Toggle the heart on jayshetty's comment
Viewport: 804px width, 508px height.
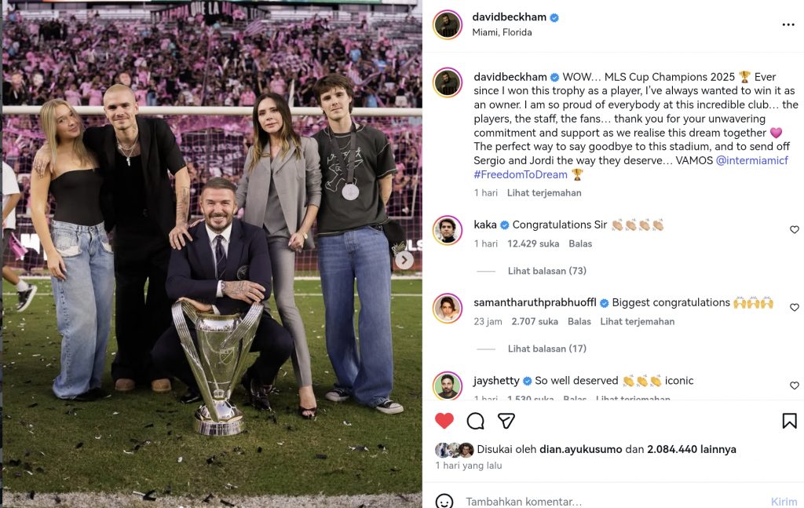coord(794,386)
